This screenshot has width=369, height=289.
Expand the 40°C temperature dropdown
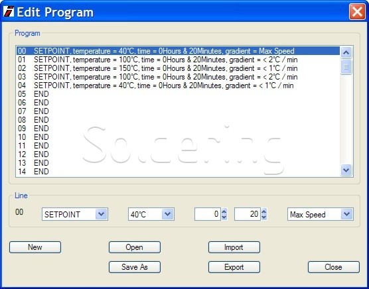tap(167, 214)
